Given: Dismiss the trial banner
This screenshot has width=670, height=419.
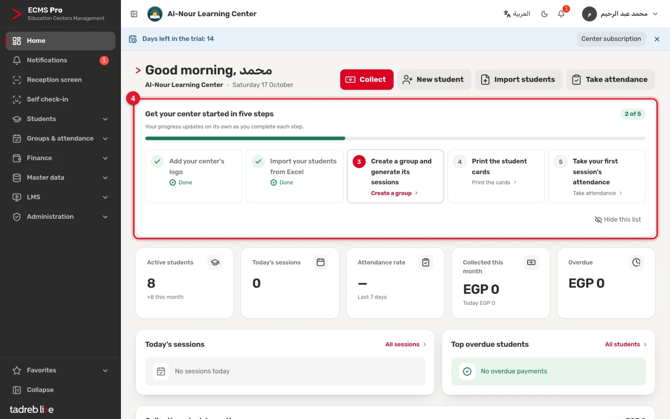Looking at the screenshot, I should point(657,39).
